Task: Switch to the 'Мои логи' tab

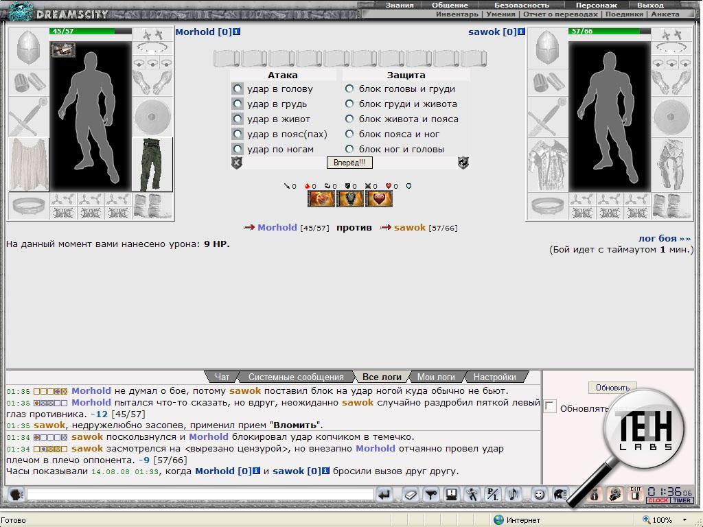Action: coord(436,377)
